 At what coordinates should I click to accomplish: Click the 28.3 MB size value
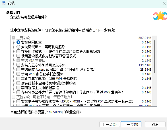146,70
